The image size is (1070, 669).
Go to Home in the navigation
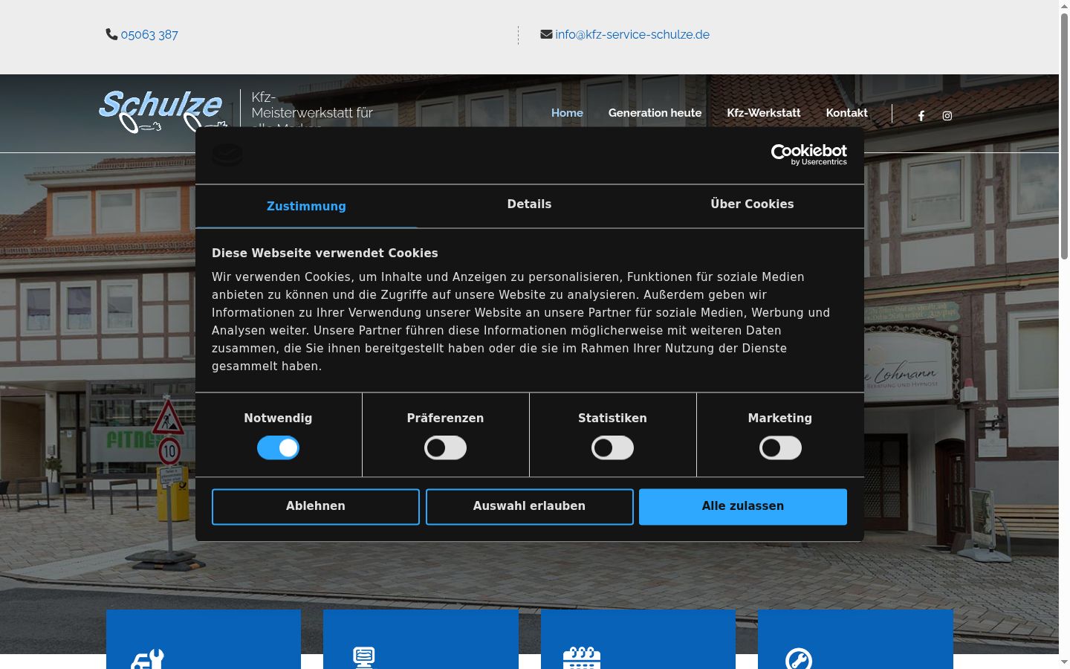pyautogui.click(x=567, y=113)
